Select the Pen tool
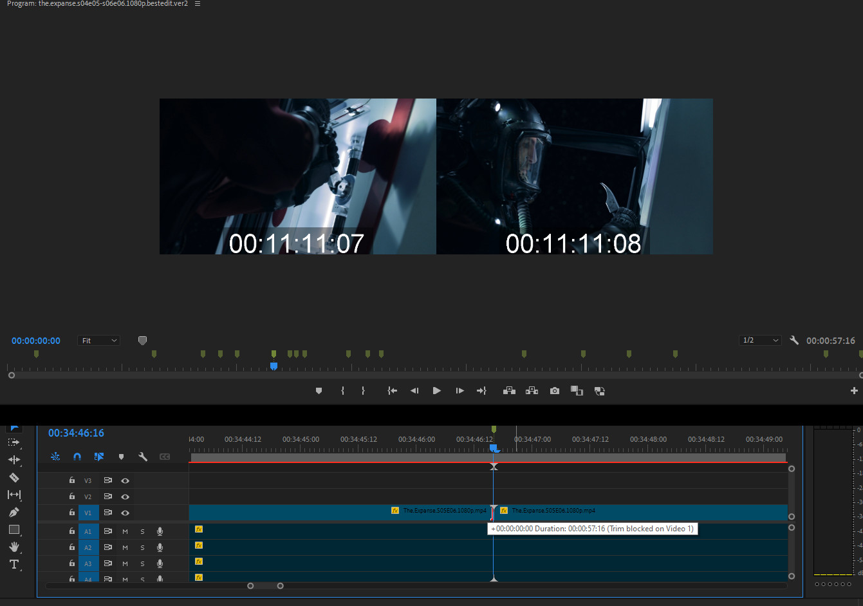863x606 pixels. point(14,513)
